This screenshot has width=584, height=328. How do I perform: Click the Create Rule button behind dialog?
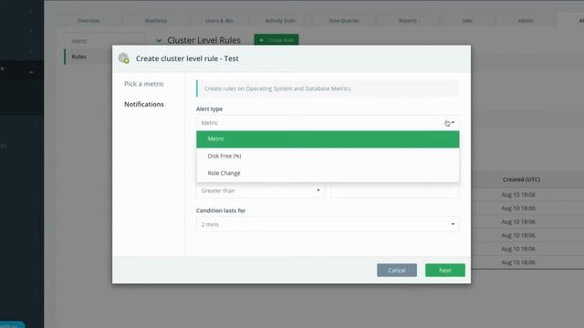(276, 40)
